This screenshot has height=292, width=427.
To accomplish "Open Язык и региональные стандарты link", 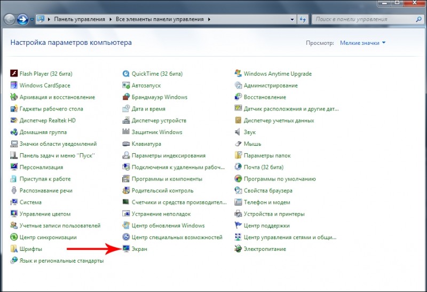I will [x=61, y=261].
